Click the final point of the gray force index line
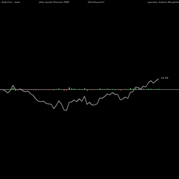The image size is (179, 179). [159, 79]
